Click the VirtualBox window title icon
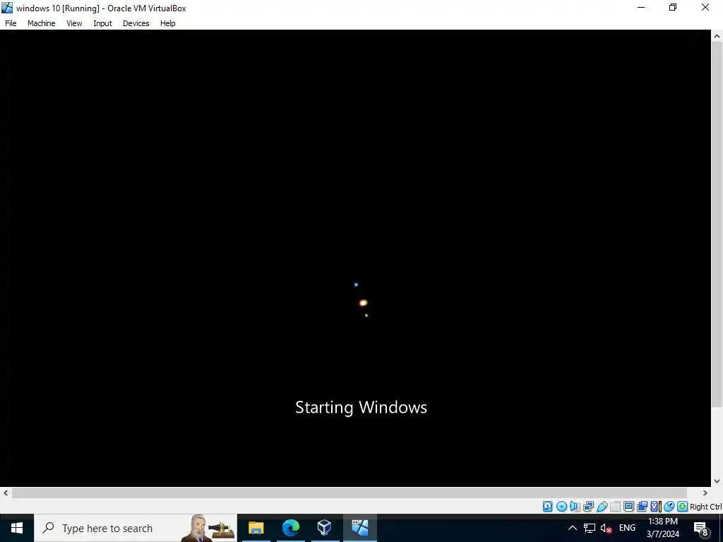The width and height of the screenshot is (723, 542). tap(7, 8)
